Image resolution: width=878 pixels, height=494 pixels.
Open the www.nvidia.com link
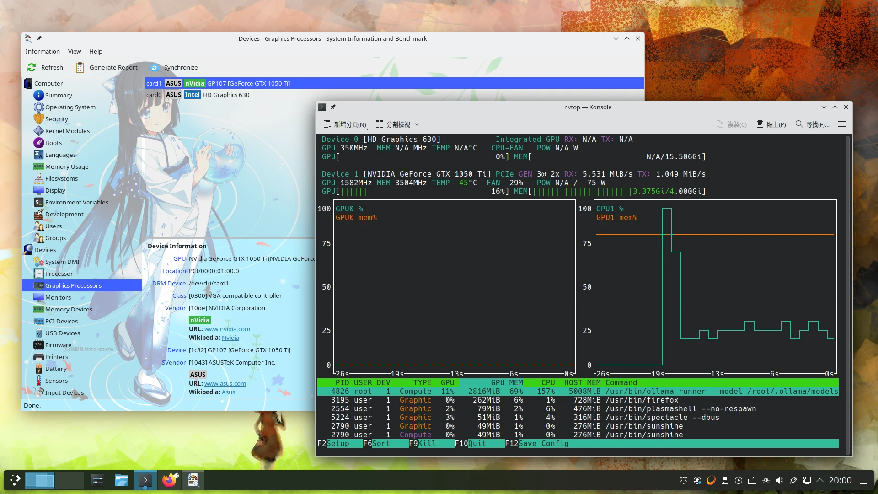coord(227,329)
